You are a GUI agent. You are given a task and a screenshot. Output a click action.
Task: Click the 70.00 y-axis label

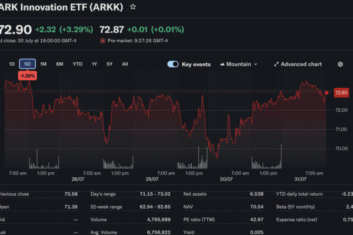(341, 149)
